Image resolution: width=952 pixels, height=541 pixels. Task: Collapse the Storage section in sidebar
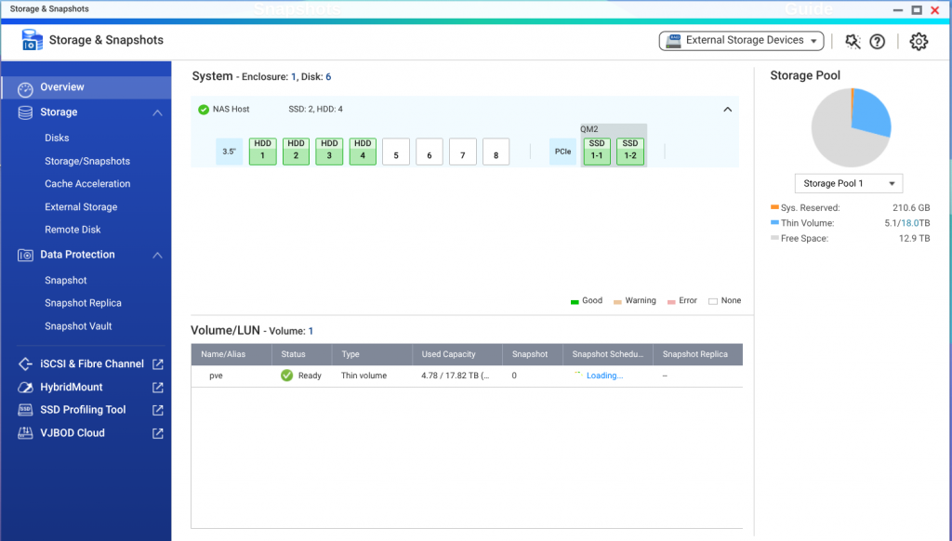click(157, 112)
